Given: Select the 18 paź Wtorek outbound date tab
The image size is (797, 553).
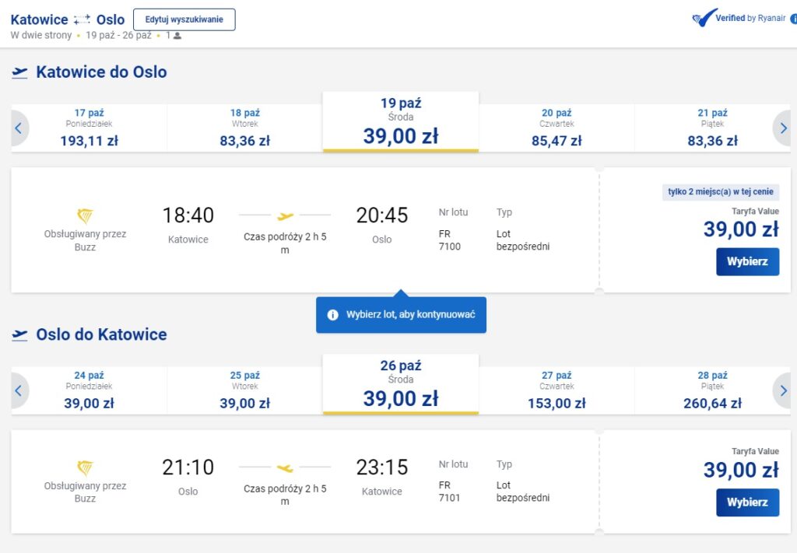Looking at the screenshot, I should [x=244, y=128].
